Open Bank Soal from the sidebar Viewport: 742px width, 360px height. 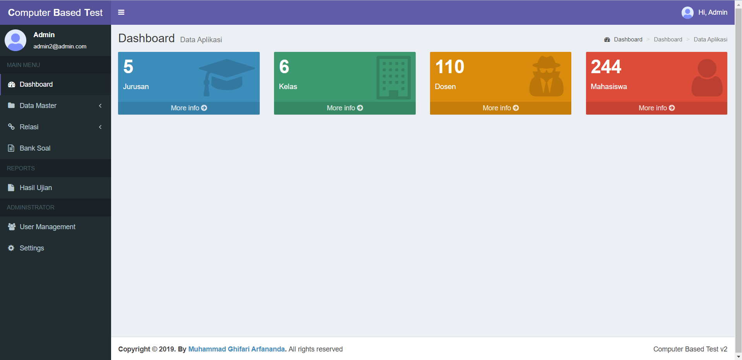(x=35, y=148)
